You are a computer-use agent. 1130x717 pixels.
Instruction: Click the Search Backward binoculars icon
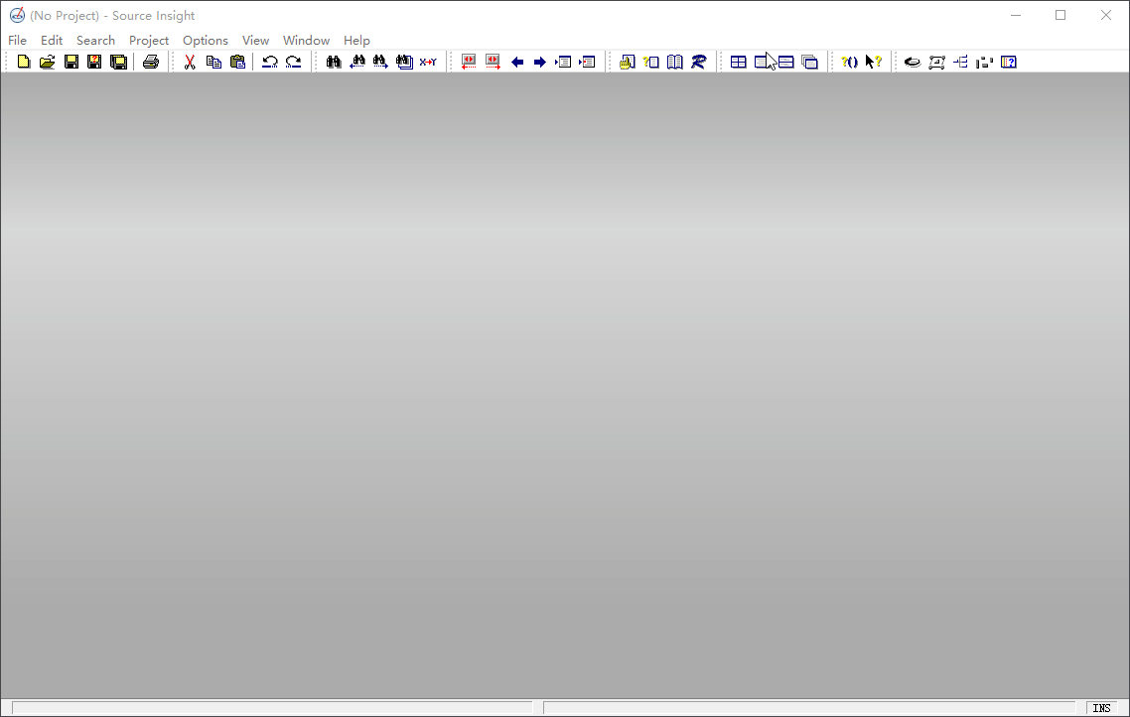pos(356,62)
